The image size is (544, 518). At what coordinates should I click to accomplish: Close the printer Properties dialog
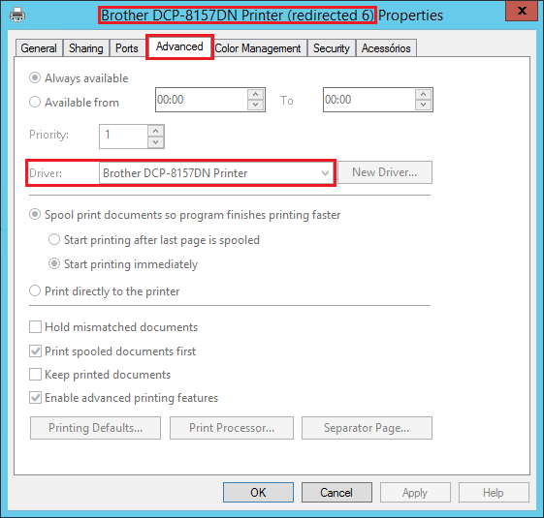click(x=522, y=11)
